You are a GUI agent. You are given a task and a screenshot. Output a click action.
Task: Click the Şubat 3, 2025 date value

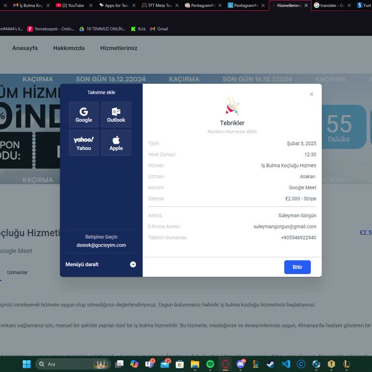(x=301, y=143)
